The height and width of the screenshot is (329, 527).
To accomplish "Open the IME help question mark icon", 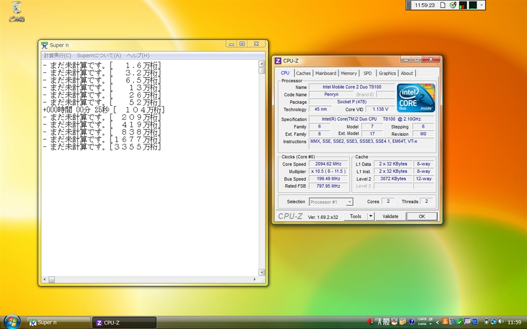I will (x=412, y=322).
